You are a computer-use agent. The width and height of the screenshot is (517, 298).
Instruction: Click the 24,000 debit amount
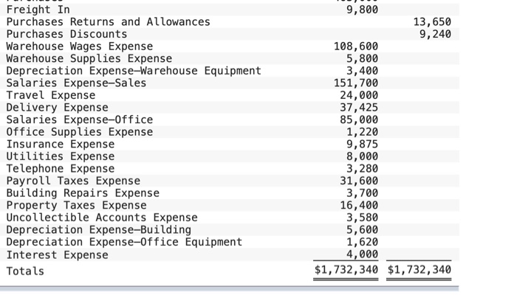(359, 95)
